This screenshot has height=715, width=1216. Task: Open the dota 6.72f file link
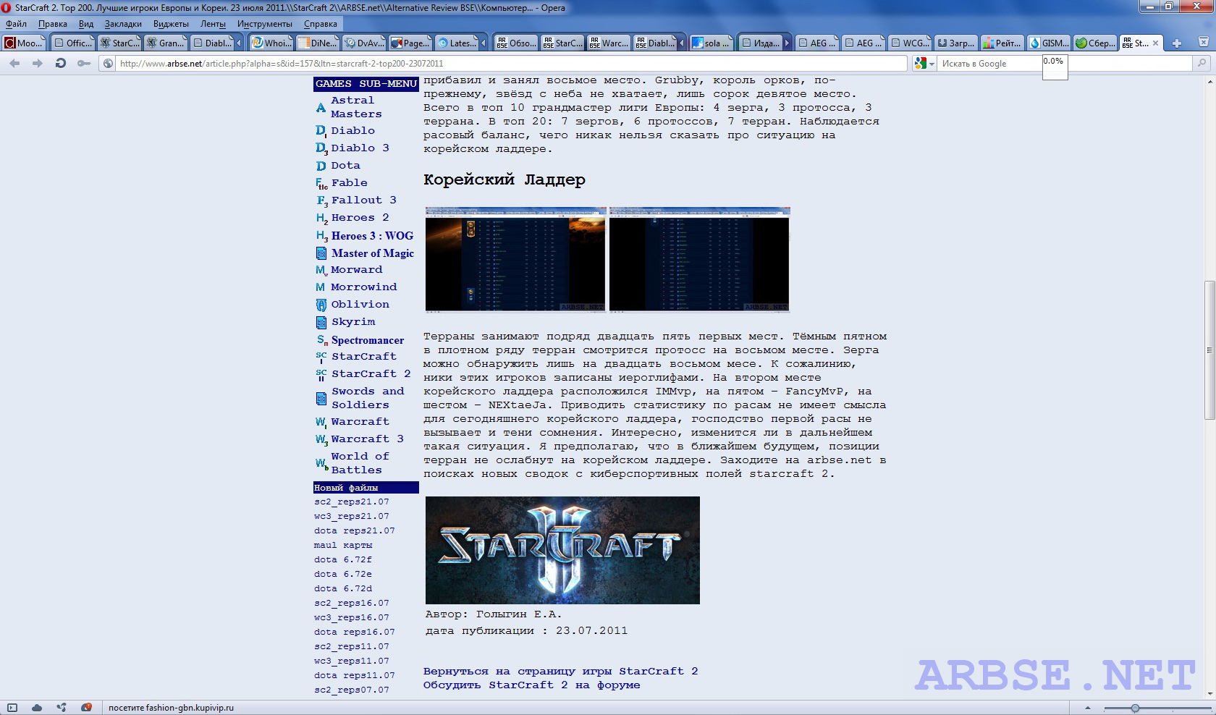(x=342, y=559)
